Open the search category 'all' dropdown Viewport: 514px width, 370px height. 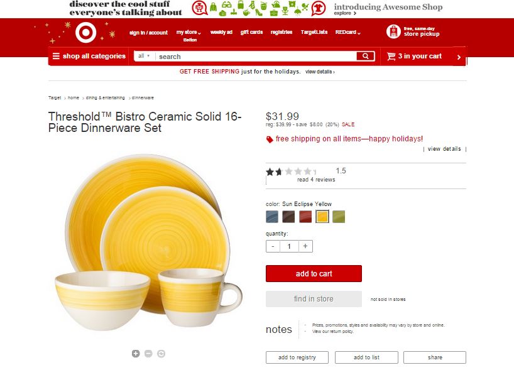tap(145, 56)
